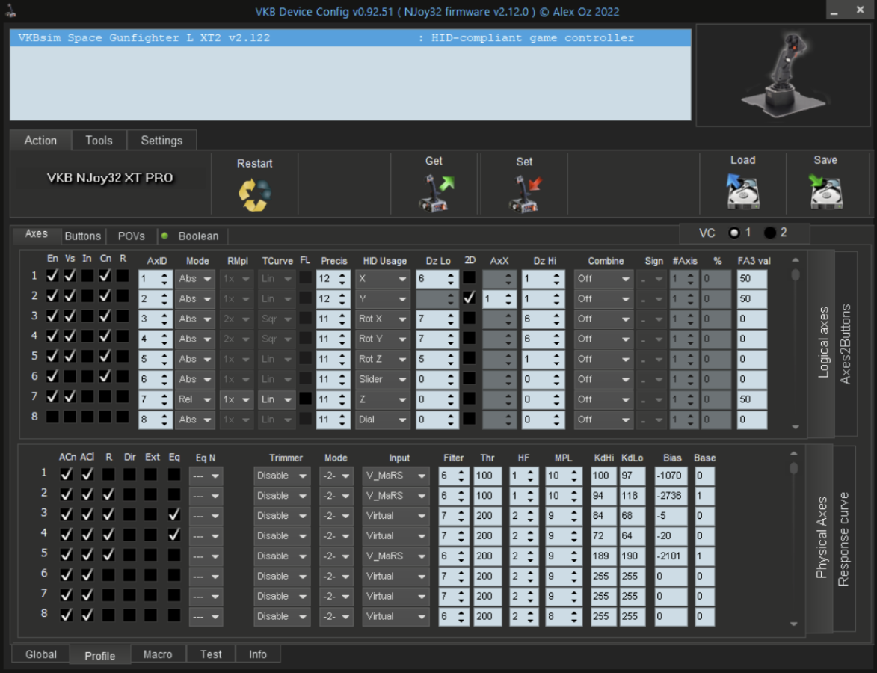Click the AxX stepper for logical axis 2
Viewport: 877px width, 673px height.
pyautogui.click(x=508, y=299)
